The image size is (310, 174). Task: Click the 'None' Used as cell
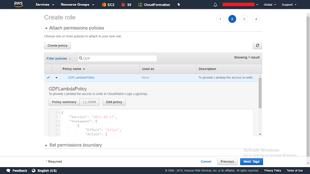(x=145, y=77)
